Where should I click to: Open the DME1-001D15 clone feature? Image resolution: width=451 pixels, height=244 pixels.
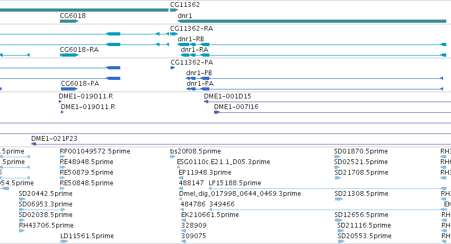click(328, 102)
